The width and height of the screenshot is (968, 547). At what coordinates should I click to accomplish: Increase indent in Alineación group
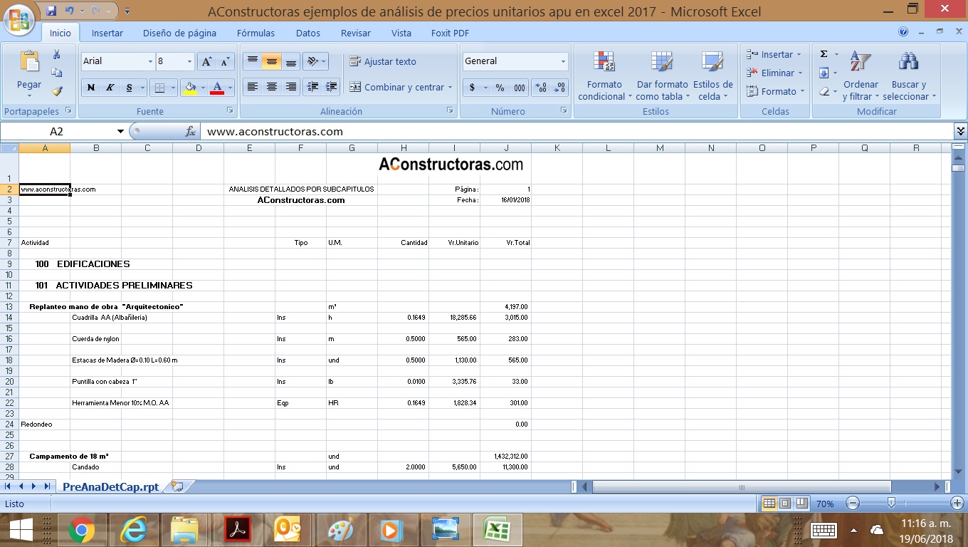(331, 87)
